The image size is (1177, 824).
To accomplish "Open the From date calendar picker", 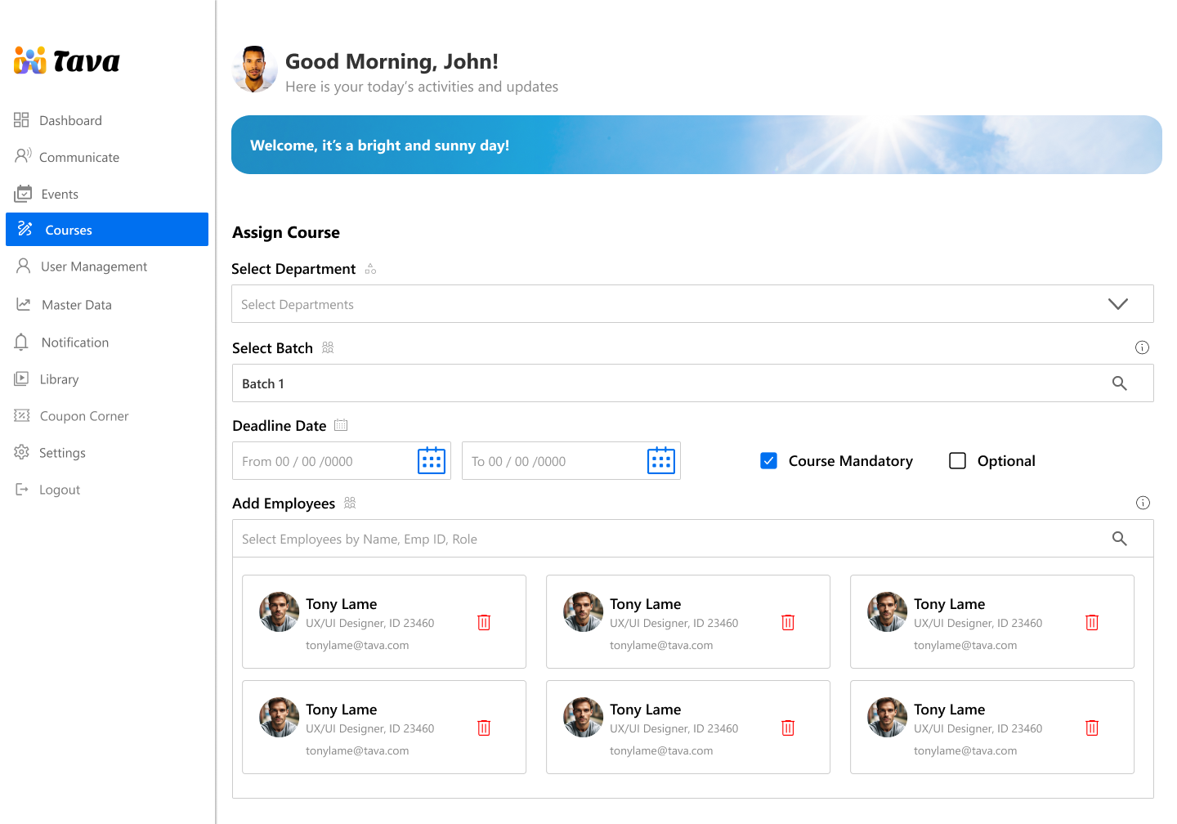I will point(431,461).
